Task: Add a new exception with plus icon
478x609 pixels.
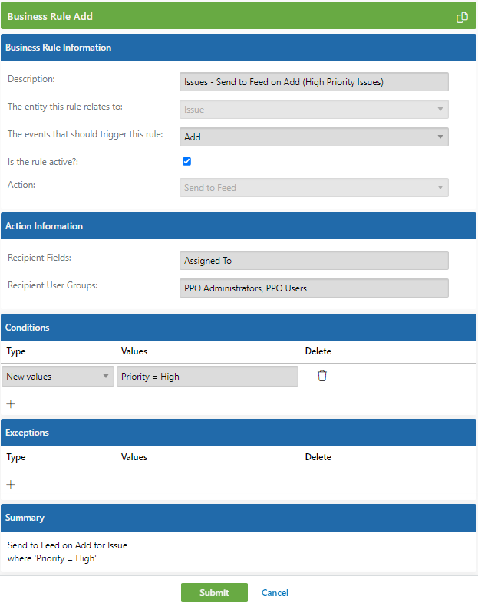Action: point(11,484)
